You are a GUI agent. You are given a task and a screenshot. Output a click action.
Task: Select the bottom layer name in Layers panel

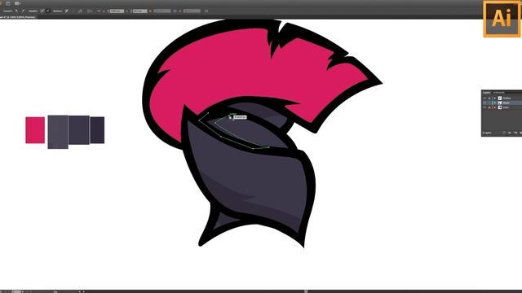coord(506,107)
